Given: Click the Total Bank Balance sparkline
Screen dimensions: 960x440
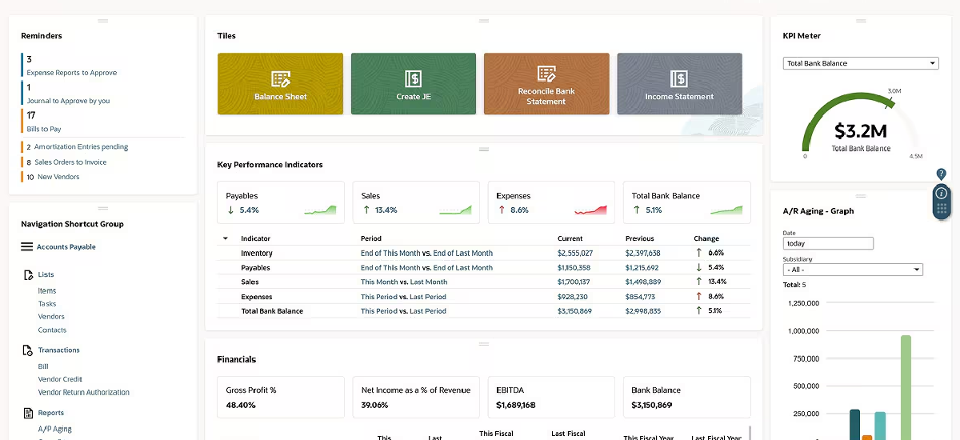Looking at the screenshot, I should pyautogui.click(x=726, y=210).
